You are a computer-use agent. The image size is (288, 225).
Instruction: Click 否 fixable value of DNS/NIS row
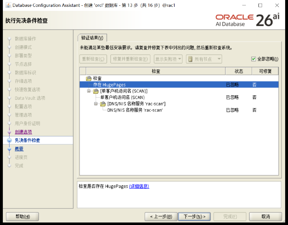click(x=255, y=110)
